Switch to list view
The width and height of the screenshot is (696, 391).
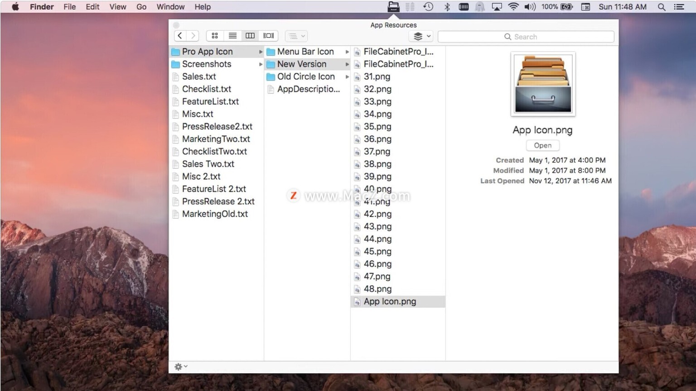(232, 36)
